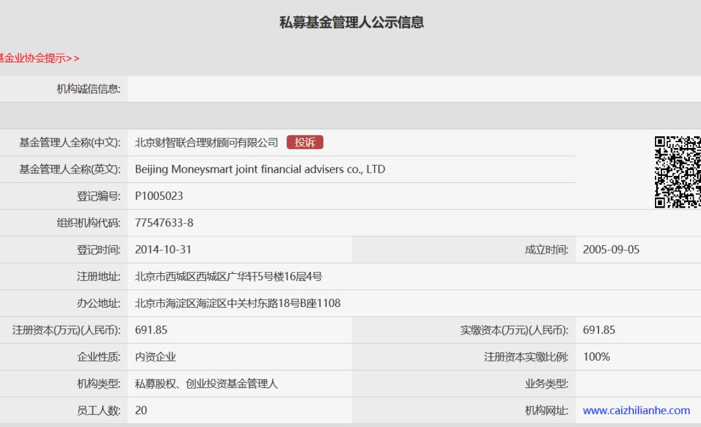Click the 实缴资本(万元)(人民币) label
The height and width of the screenshot is (427, 701).
pyautogui.click(x=514, y=330)
